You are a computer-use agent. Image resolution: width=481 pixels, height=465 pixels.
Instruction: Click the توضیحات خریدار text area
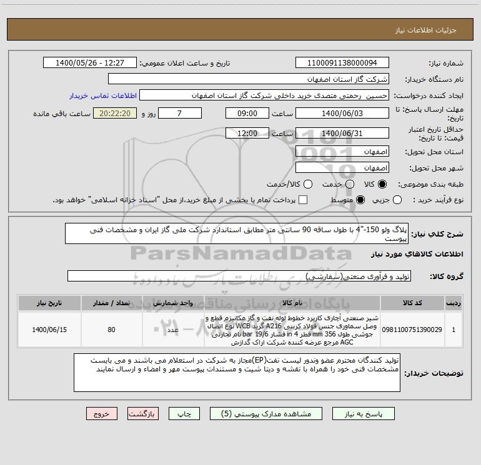click(x=237, y=373)
